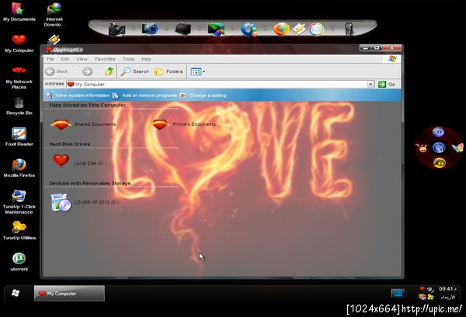Click the Windows flag logo in menu bar
This screenshot has height=317, width=466.
click(x=392, y=59)
